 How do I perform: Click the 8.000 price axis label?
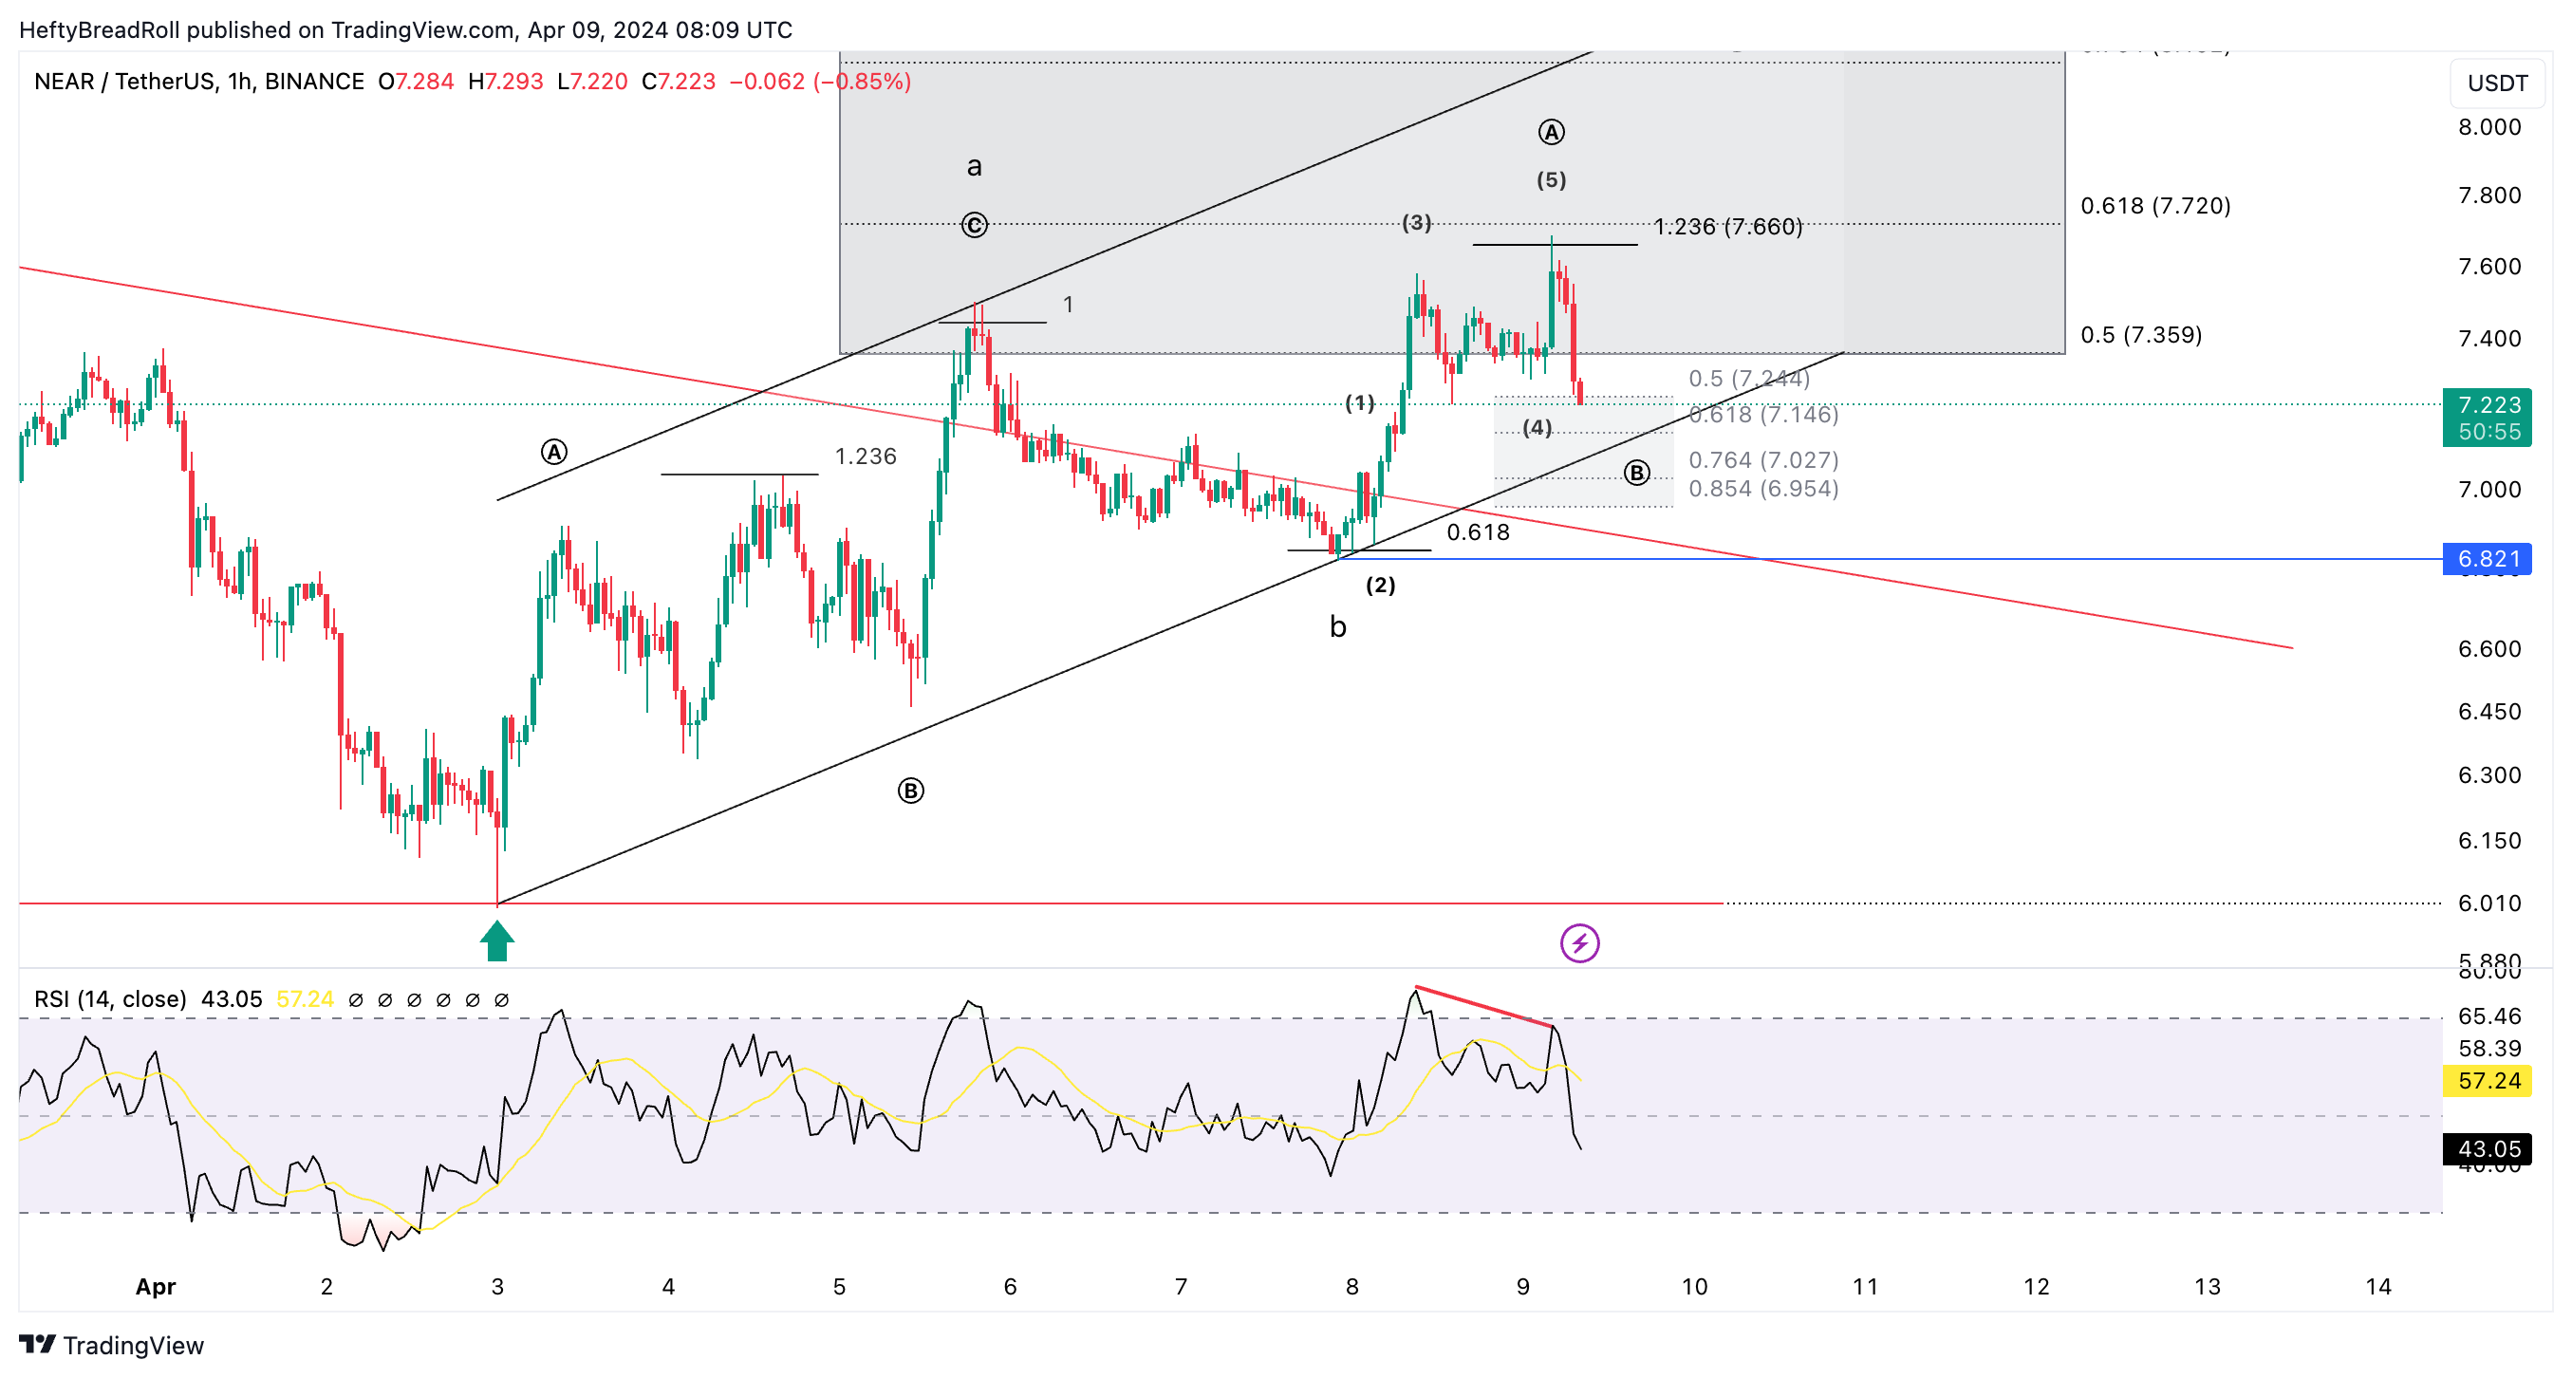pyautogui.click(x=2489, y=127)
